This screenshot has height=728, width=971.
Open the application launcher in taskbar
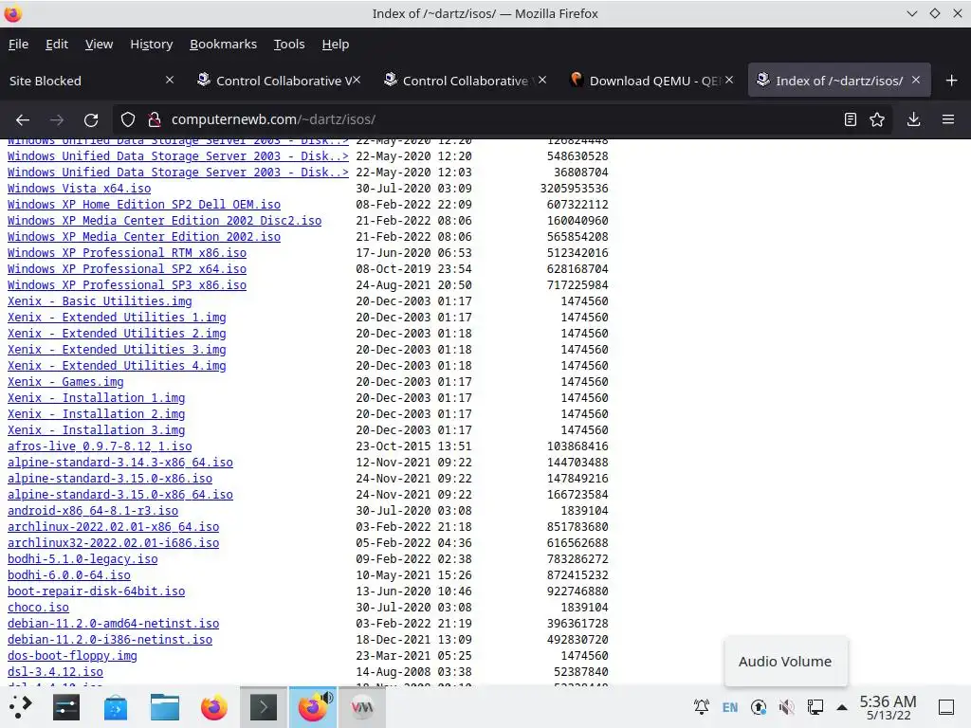point(19,707)
